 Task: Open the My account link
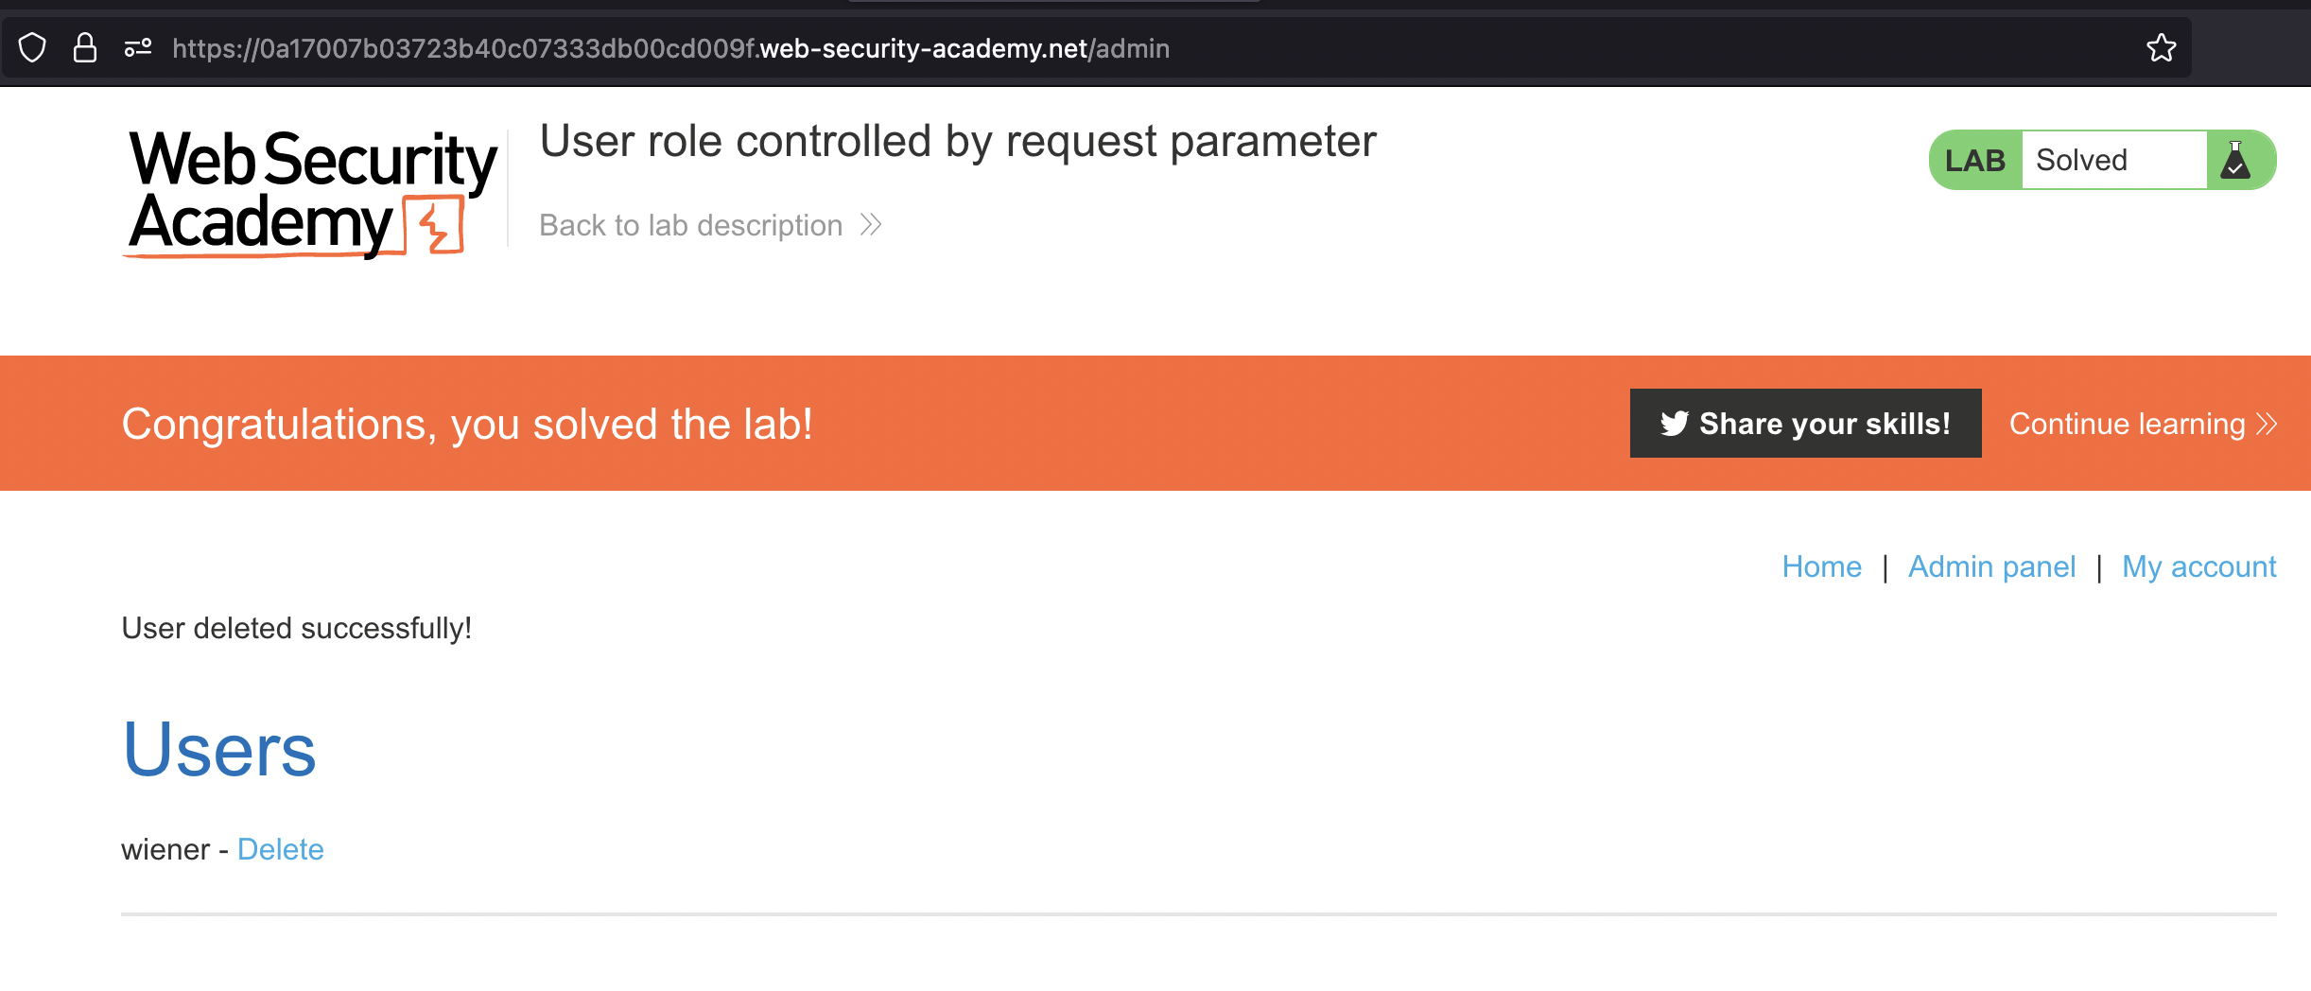tap(2198, 566)
